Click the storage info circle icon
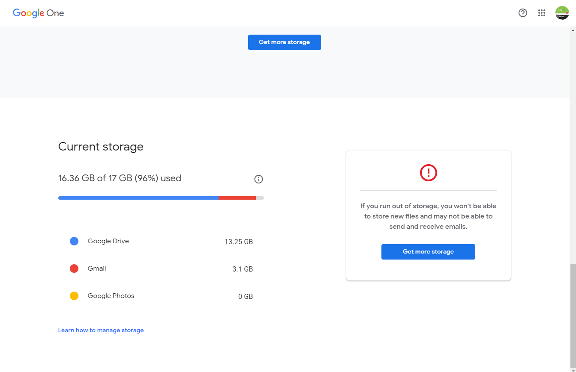This screenshot has height=372, width=576. coord(258,179)
